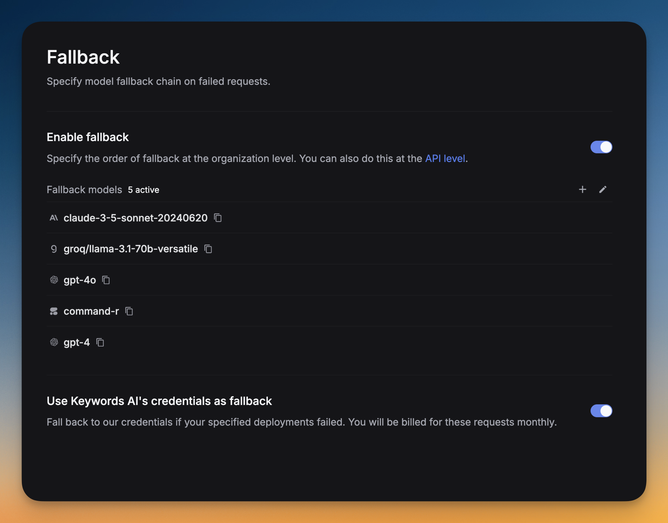This screenshot has height=523, width=668.
Task: Open the API level link
Action: (x=445, y=158)
